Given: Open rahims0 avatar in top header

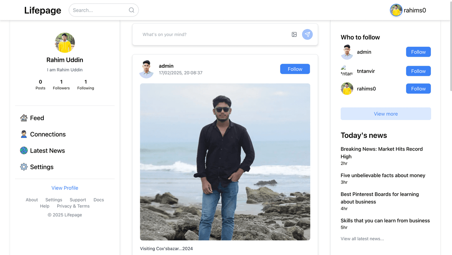Looking at the screenshot, I should tap(396, 10).
